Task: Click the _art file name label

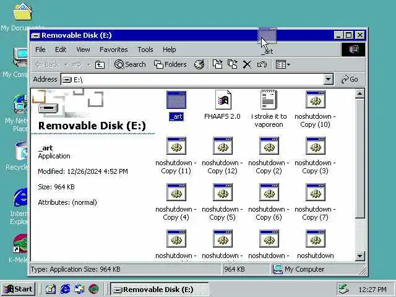Action: (176, 116)
